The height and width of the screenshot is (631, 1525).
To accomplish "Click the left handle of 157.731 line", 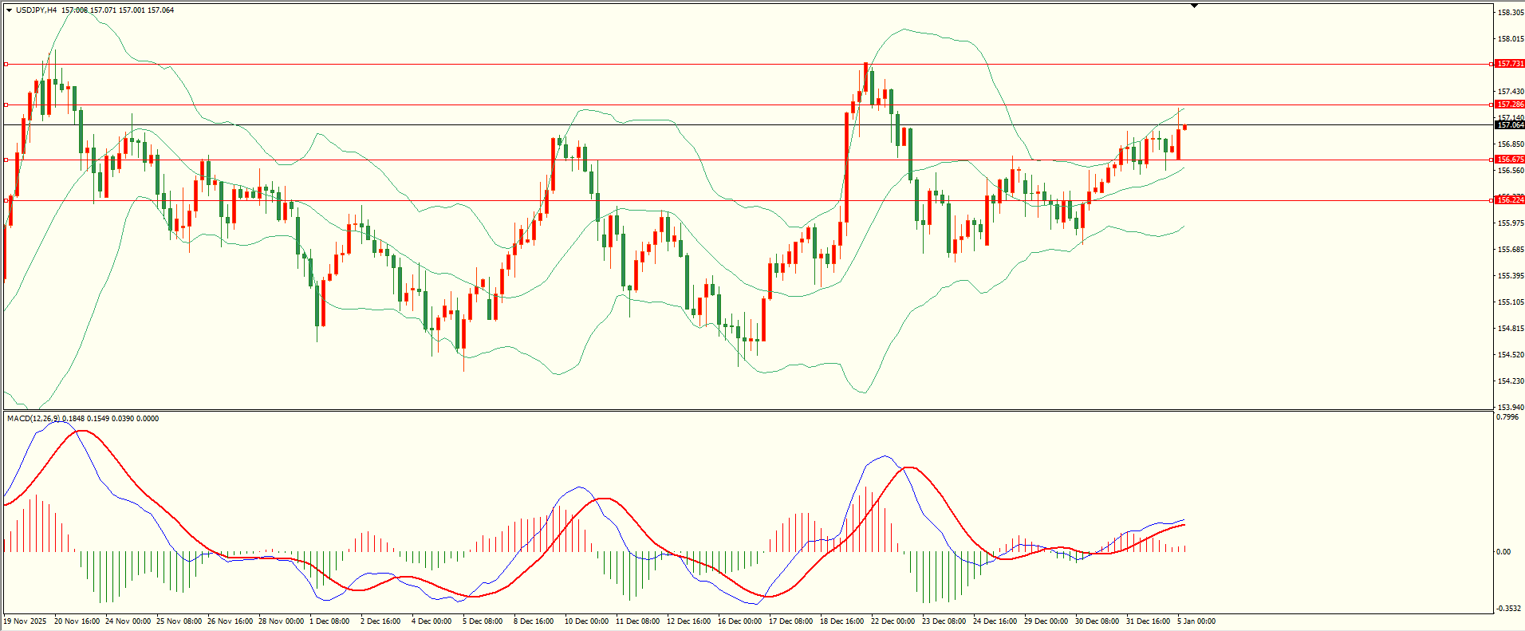I will (x=6, y=64).
